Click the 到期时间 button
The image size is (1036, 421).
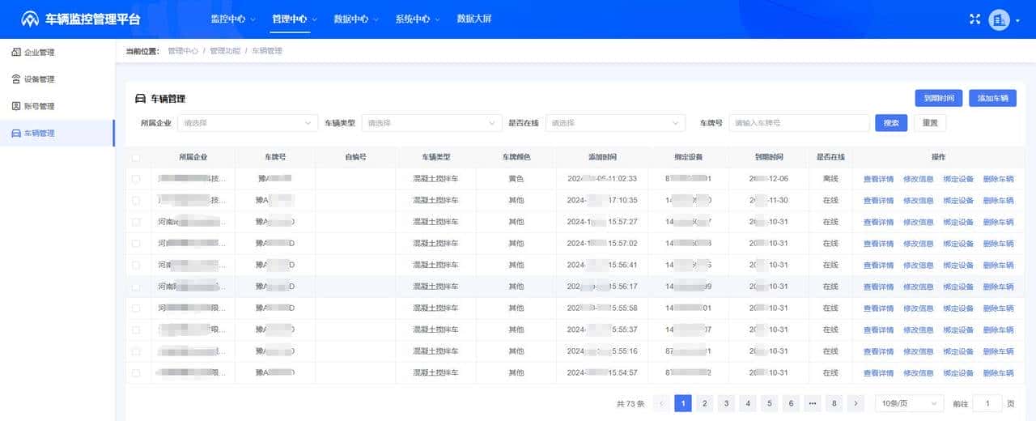939,98
